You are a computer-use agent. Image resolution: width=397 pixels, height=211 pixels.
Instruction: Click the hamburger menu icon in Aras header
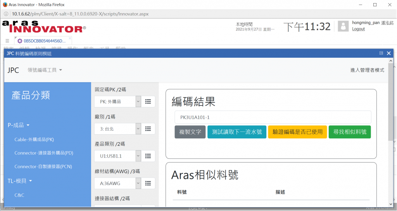(x=7, y=41)
